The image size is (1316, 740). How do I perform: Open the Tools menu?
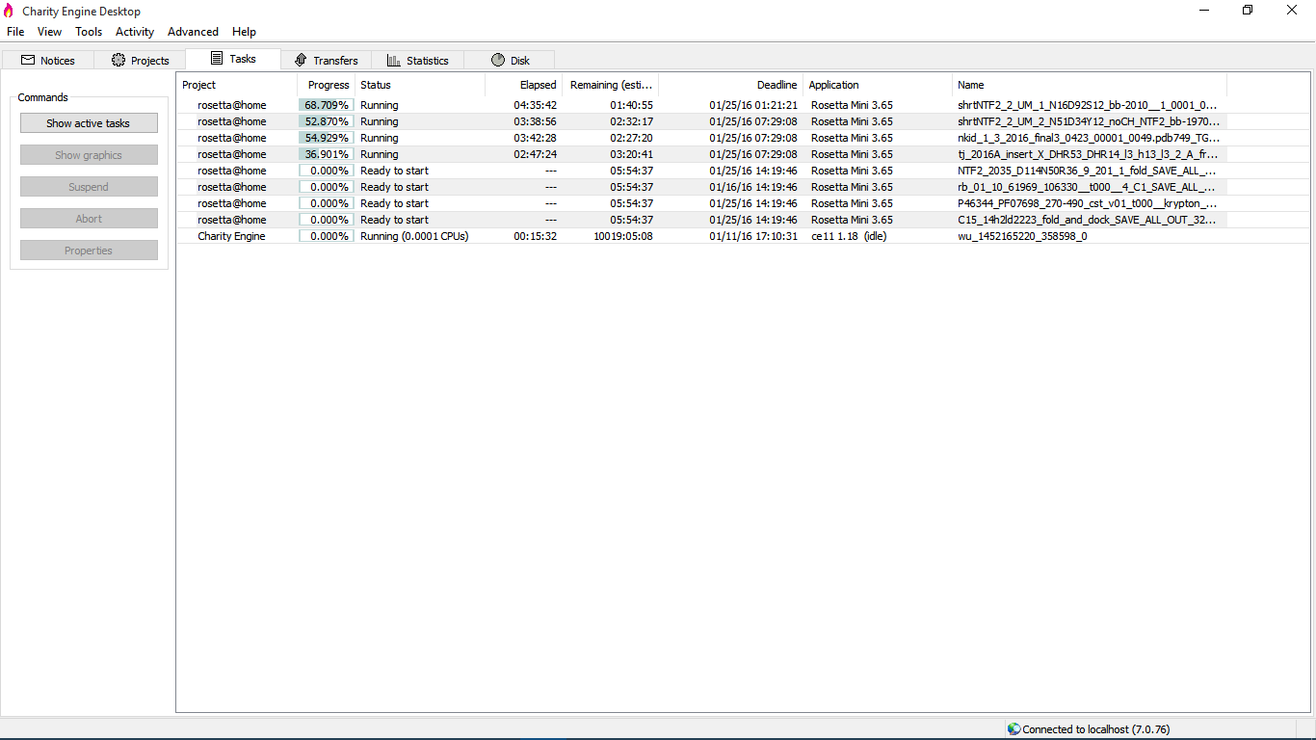tap(89, 32)
